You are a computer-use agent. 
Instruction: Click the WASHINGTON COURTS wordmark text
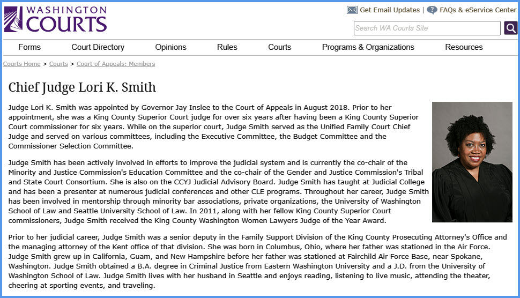[66, 19]
